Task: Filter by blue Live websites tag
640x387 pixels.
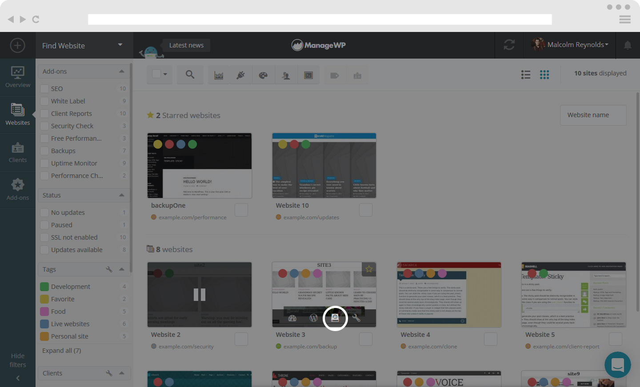Action: tap(44, 324)
